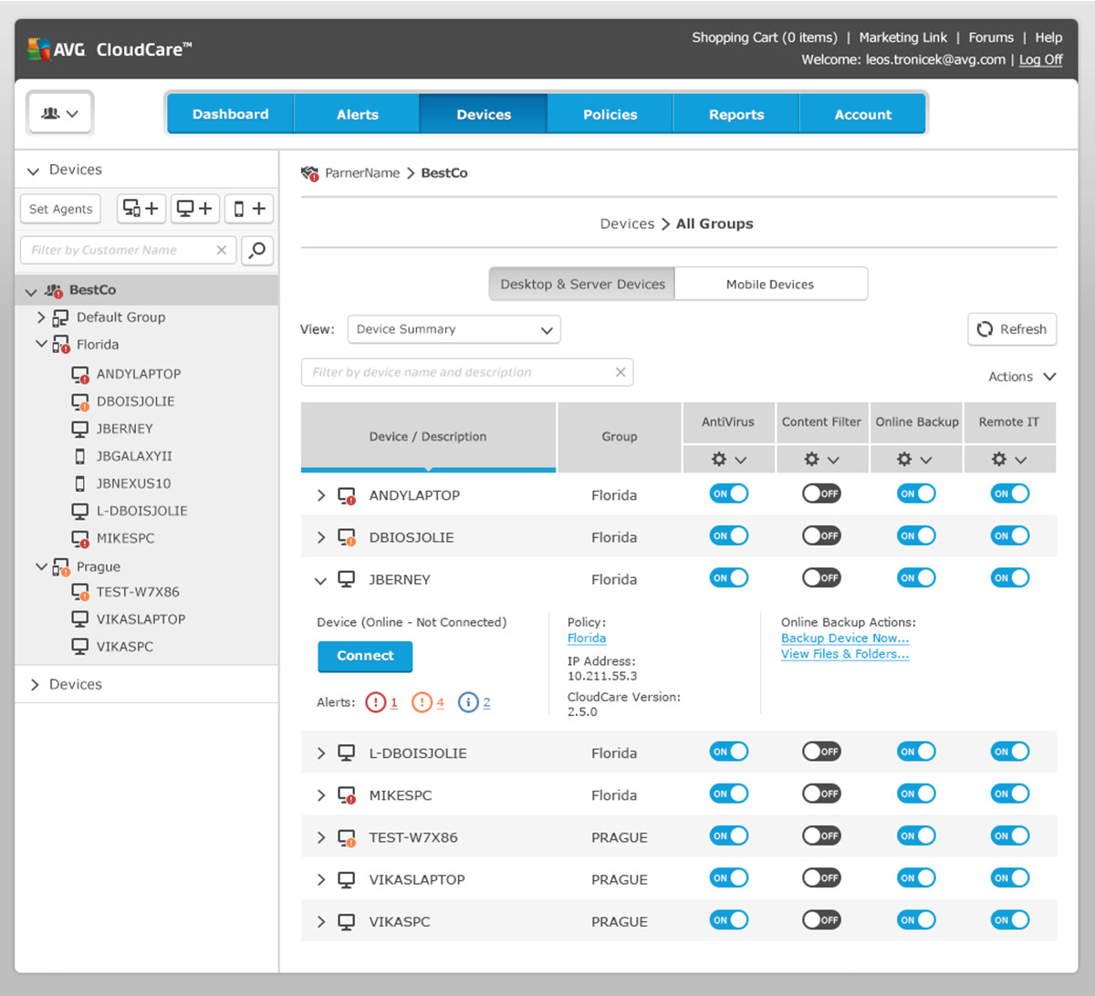Toggle Remote IT for JBERNEY
1095x996 pixels.
click(x=1010, y=577)
